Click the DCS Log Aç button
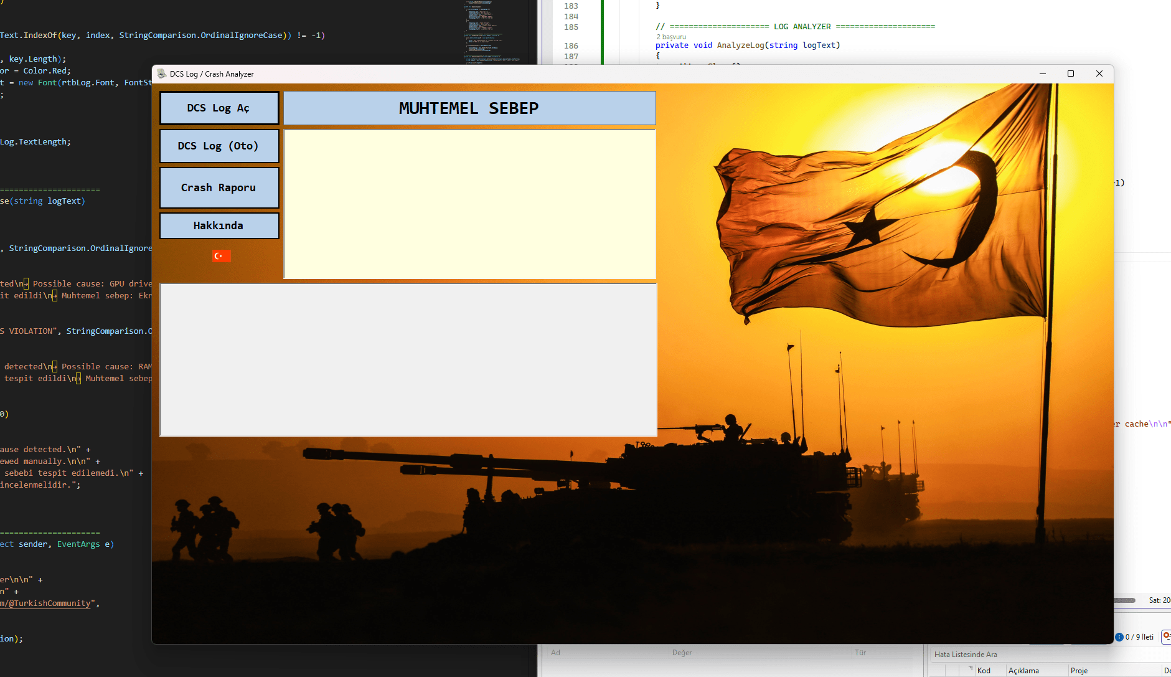The height and width of the screenshot is (677, 1171). [x=219, y=108]
